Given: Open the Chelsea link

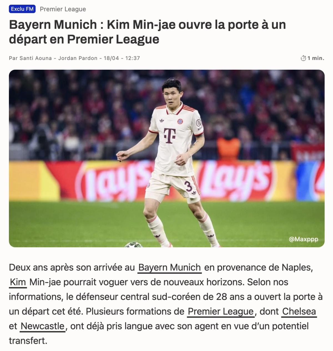Looking at the screenshot, I should (299, 311).
